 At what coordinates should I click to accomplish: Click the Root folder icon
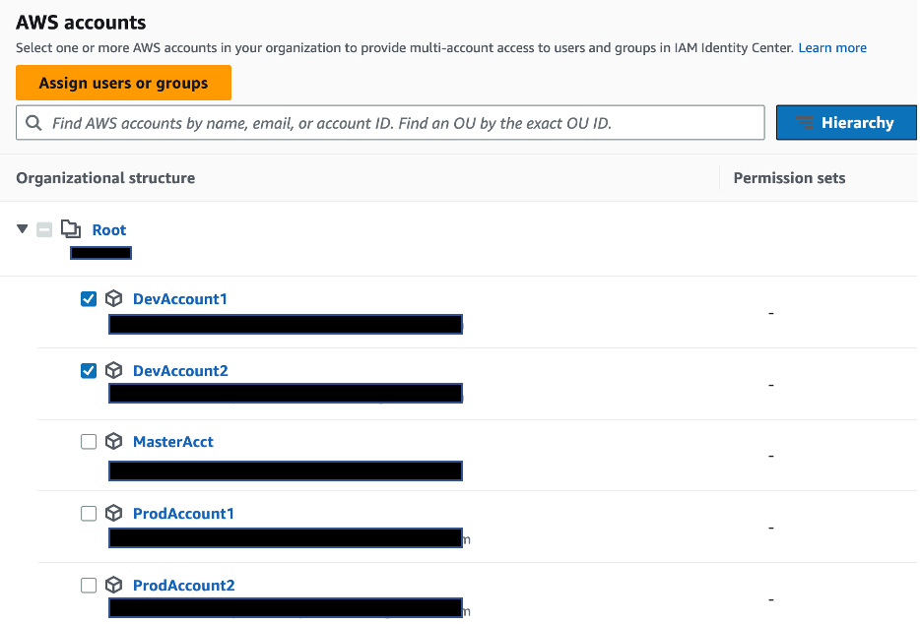click(x=71, y=228)
